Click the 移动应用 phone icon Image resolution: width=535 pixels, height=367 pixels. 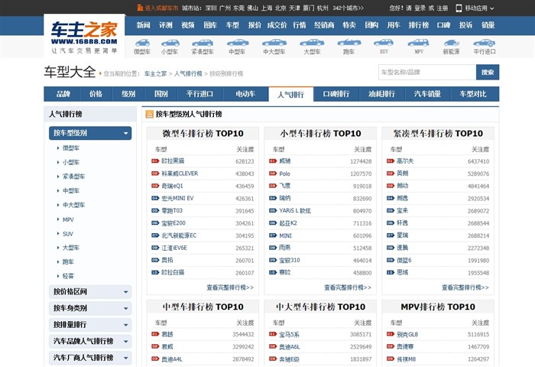pyautogui.click(x=459, y=8)
